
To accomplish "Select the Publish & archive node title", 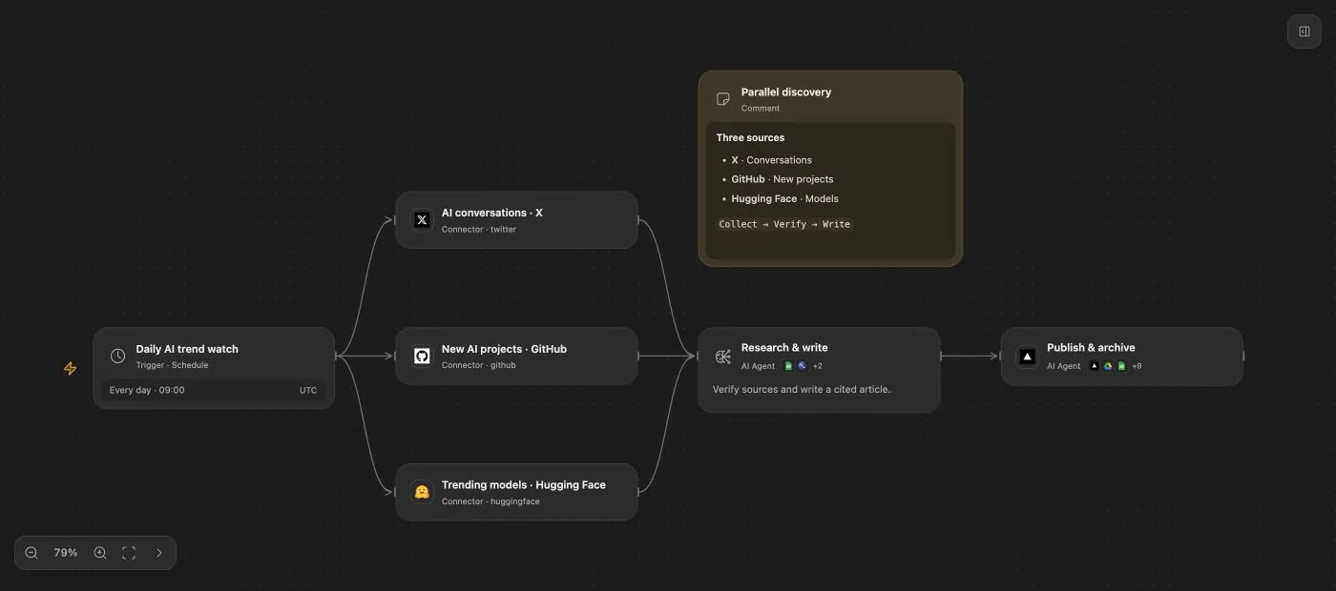I will coord(1091,348).
